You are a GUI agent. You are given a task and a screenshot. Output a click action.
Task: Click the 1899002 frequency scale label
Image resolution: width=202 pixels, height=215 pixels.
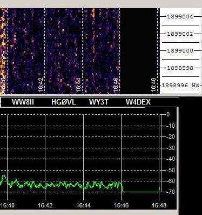(180, 34)
